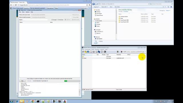The width and height of the screenshot is (183, 103).
Task: Open the Tools menu in CMake
Action: coord(23,12)
